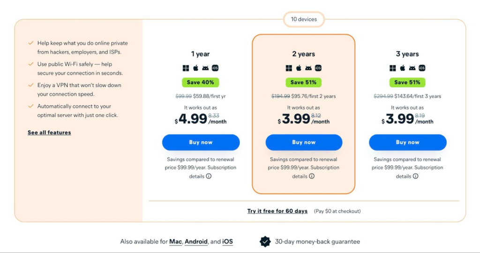Click the Save 51% badge on 2 years plan

[x=304, y=82]
